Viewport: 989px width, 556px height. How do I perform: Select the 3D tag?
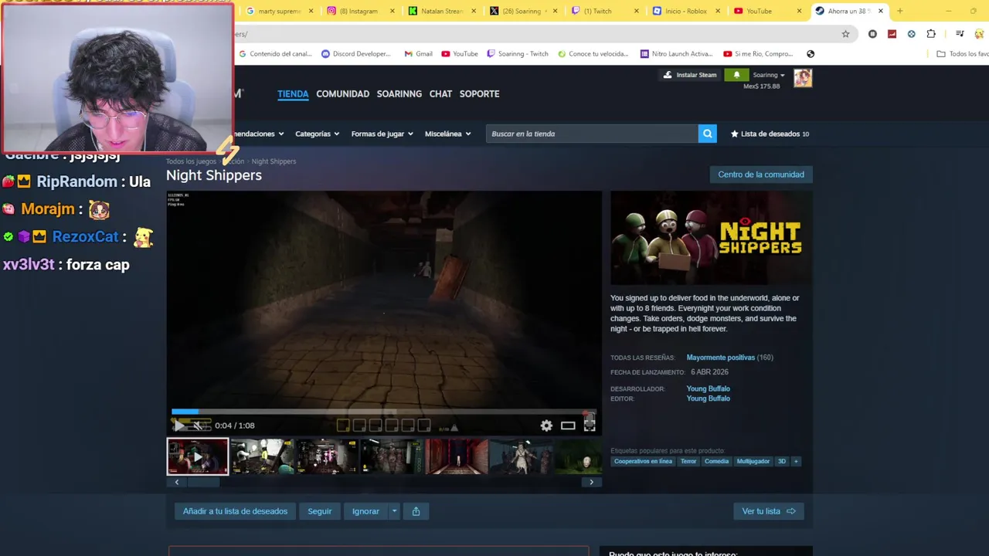pyautogui.click(x=782, y=461)
